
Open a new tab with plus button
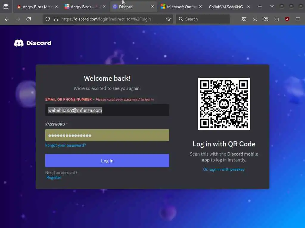point(260,7)
